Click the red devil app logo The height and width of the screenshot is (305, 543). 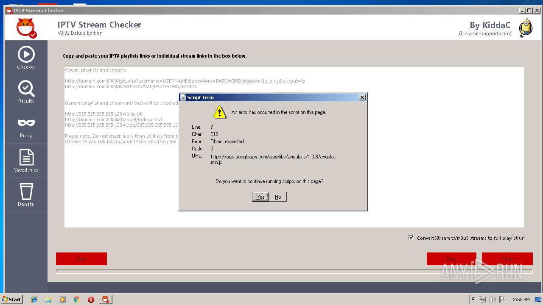26,28
